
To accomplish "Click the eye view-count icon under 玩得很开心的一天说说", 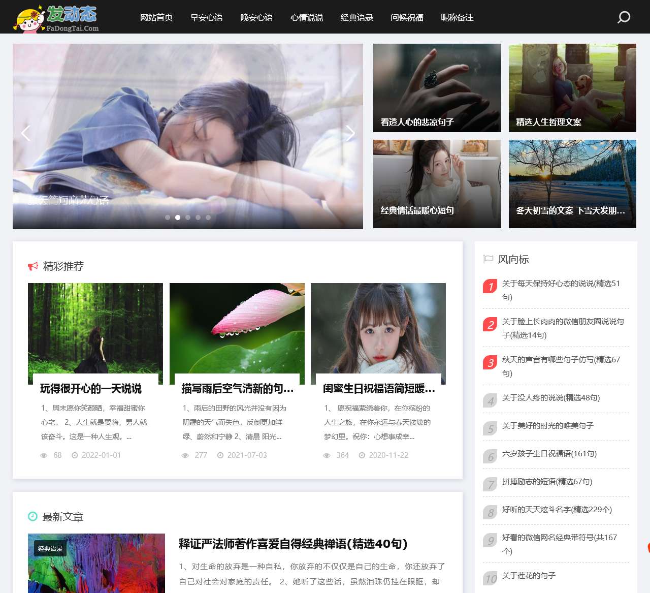I will pyautogui.click(x=44, y=455).
